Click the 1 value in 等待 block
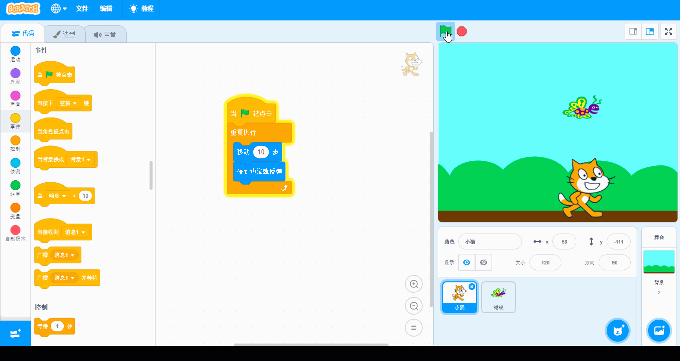Image resolution: width=680 pixels, height=361 pixels. click(57, 327)
